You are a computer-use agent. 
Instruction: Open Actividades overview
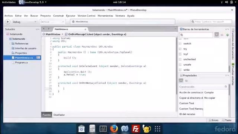[9, 2]
